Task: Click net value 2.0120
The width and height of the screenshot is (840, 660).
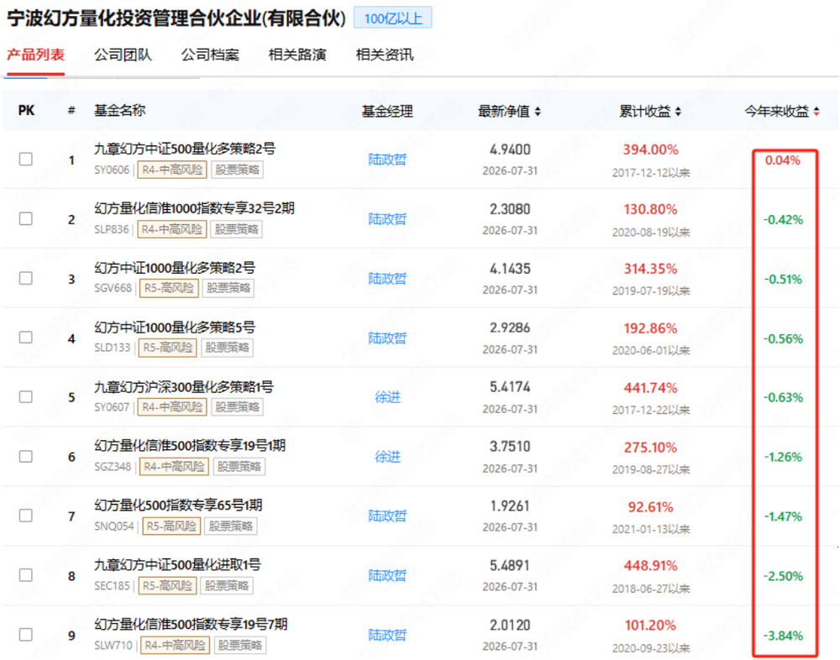Action: point(510,625)
